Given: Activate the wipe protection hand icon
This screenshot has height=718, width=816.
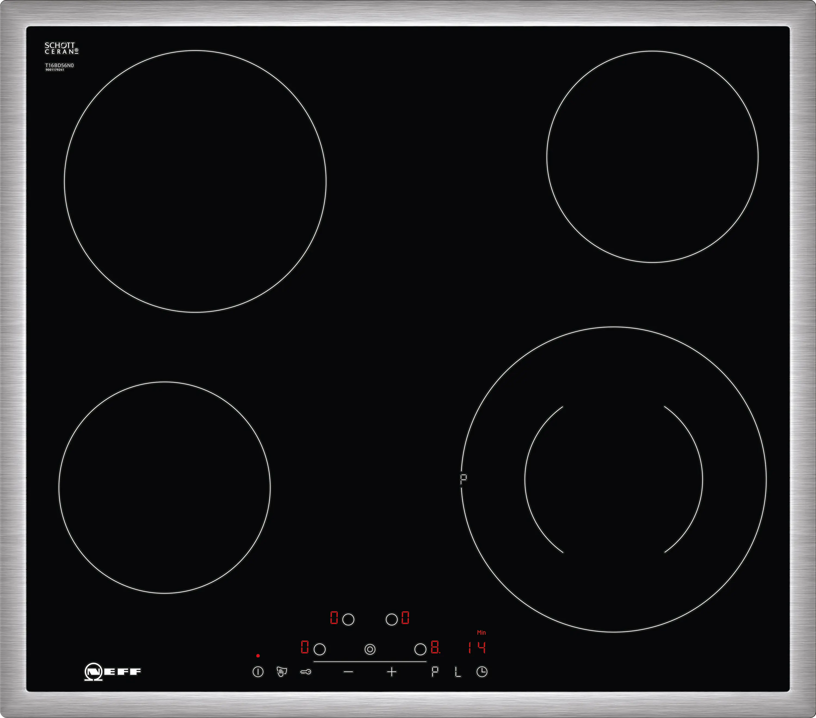Looking at the screenshot, I should [x=282, y=672].
